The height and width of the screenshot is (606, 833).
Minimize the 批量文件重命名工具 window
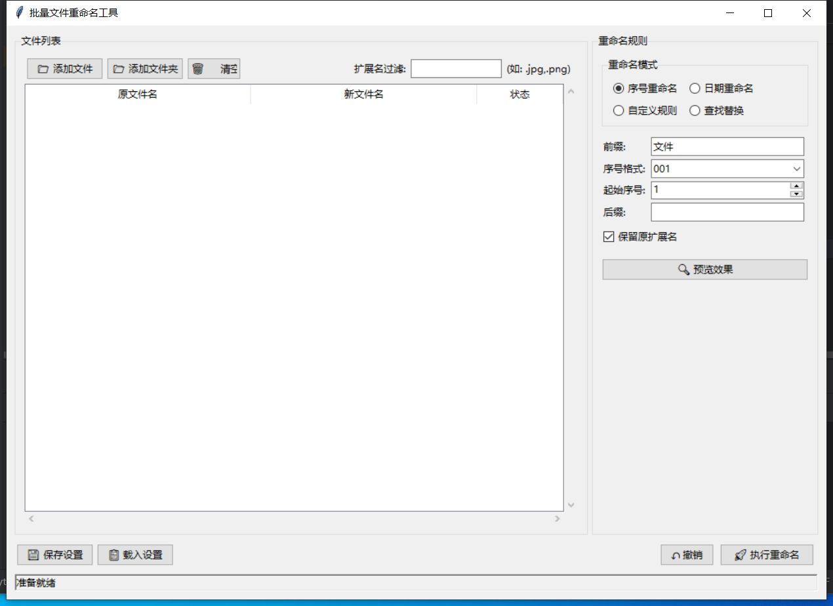pyautogui.click(x=730, y=12)
